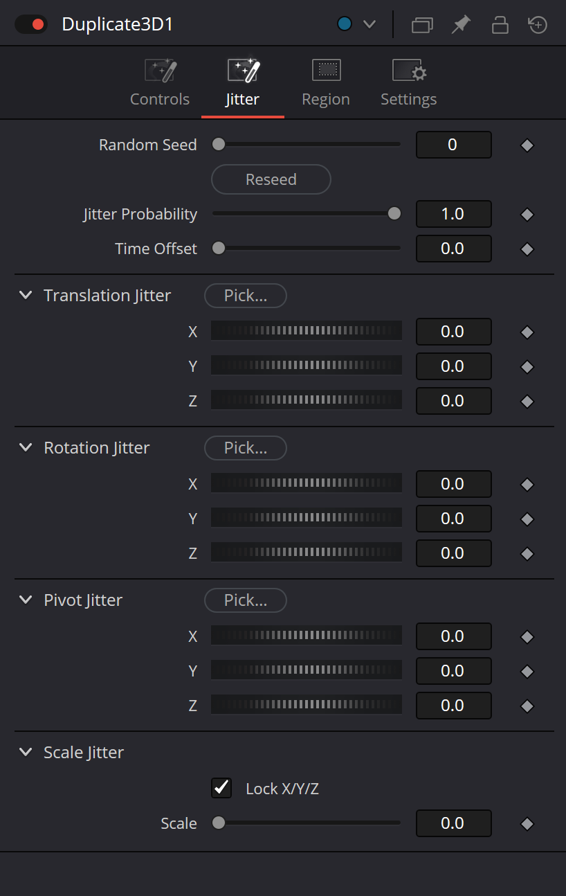Uncheck the Lock X/Y/Z checkbox

click(221, 788)
